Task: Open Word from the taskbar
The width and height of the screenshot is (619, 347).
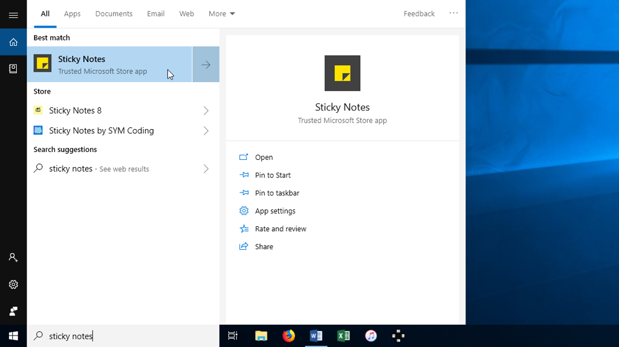Action: [316, 336]
